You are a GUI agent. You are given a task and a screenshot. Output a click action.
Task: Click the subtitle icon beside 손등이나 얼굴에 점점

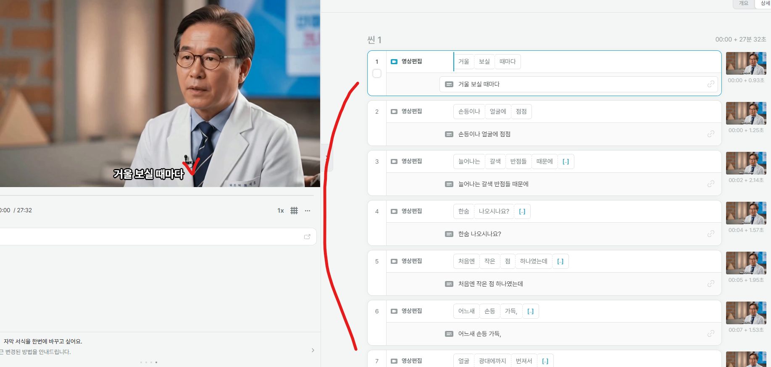click(x=449, y=134)
